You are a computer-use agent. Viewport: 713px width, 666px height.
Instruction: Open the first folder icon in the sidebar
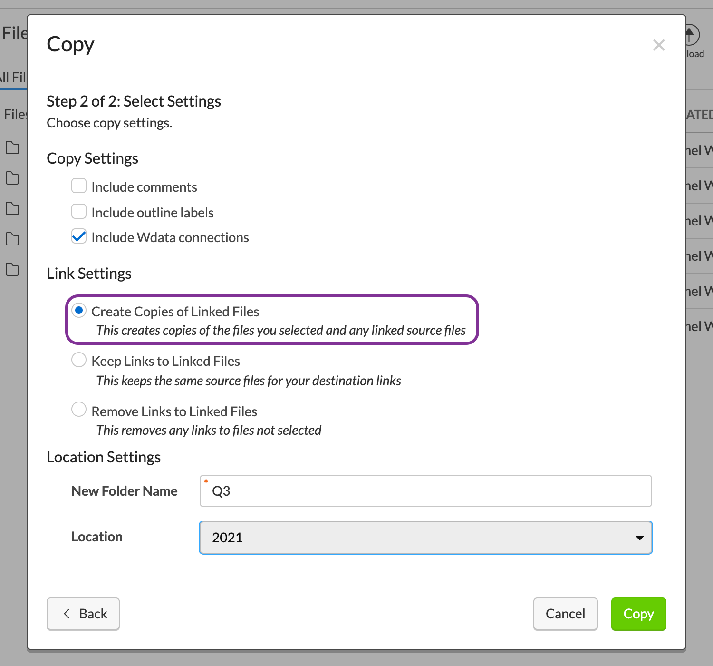(x=12, y=148)
